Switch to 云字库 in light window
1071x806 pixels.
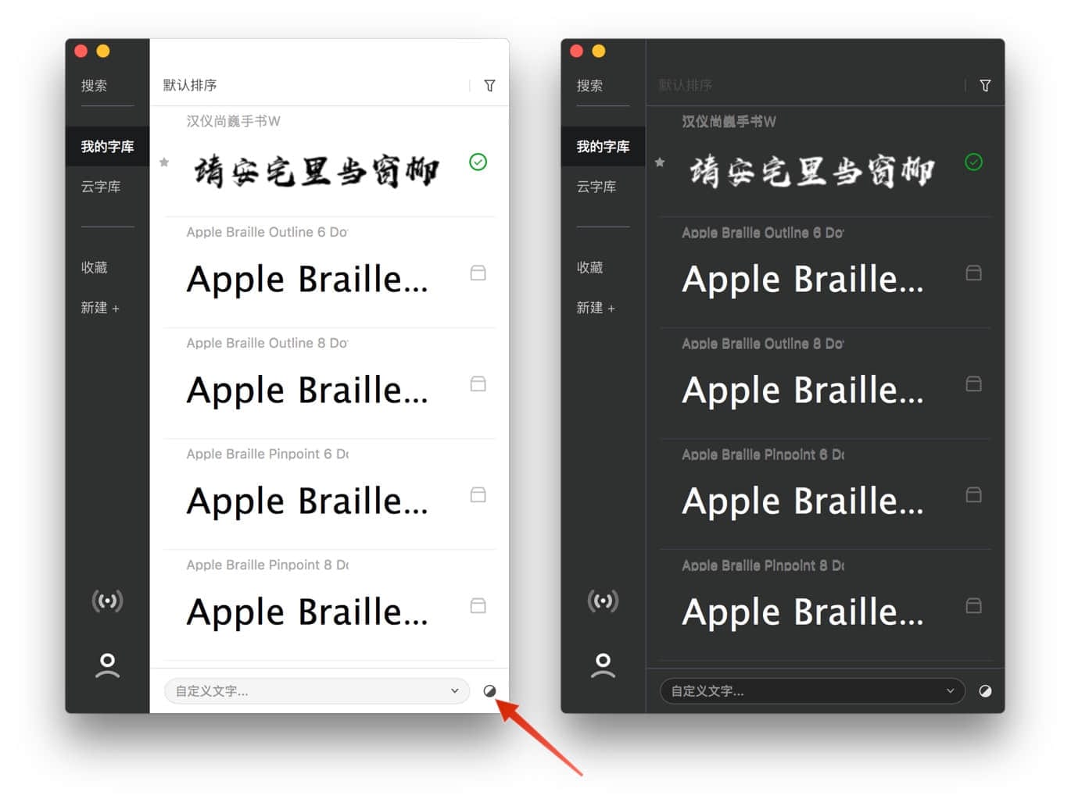click(101, 187)
